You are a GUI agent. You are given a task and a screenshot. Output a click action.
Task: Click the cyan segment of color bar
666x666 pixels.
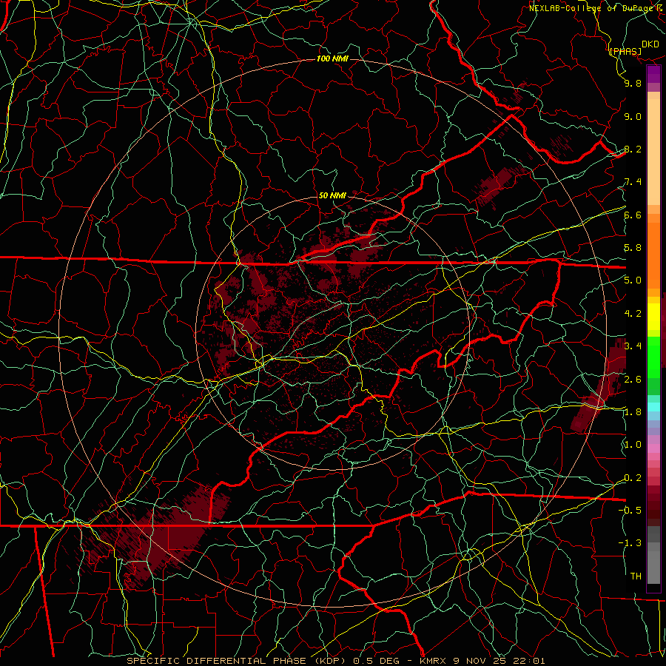[653, 407]
